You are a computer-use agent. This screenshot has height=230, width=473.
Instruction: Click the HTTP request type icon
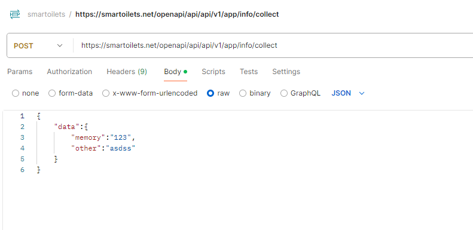(15, 14)
